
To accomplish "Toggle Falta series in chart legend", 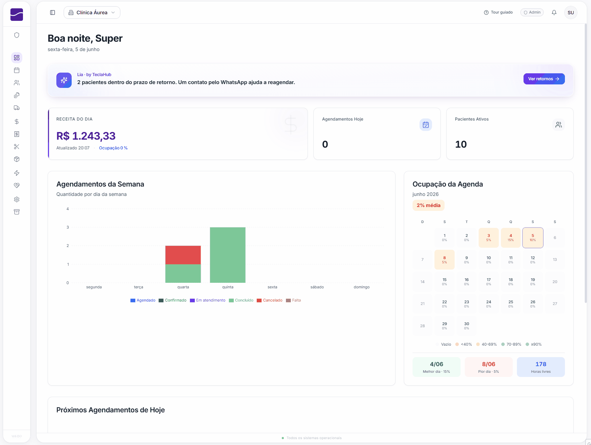I will click(293, 300).
